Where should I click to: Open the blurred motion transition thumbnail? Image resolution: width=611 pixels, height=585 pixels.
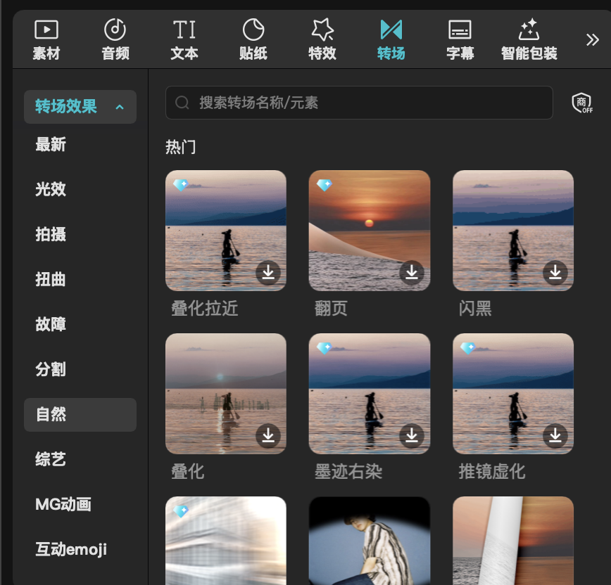pyautogui.click(x=226, y=541)
